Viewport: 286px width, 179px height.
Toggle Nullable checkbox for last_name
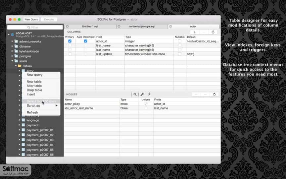tap(180, 49)
